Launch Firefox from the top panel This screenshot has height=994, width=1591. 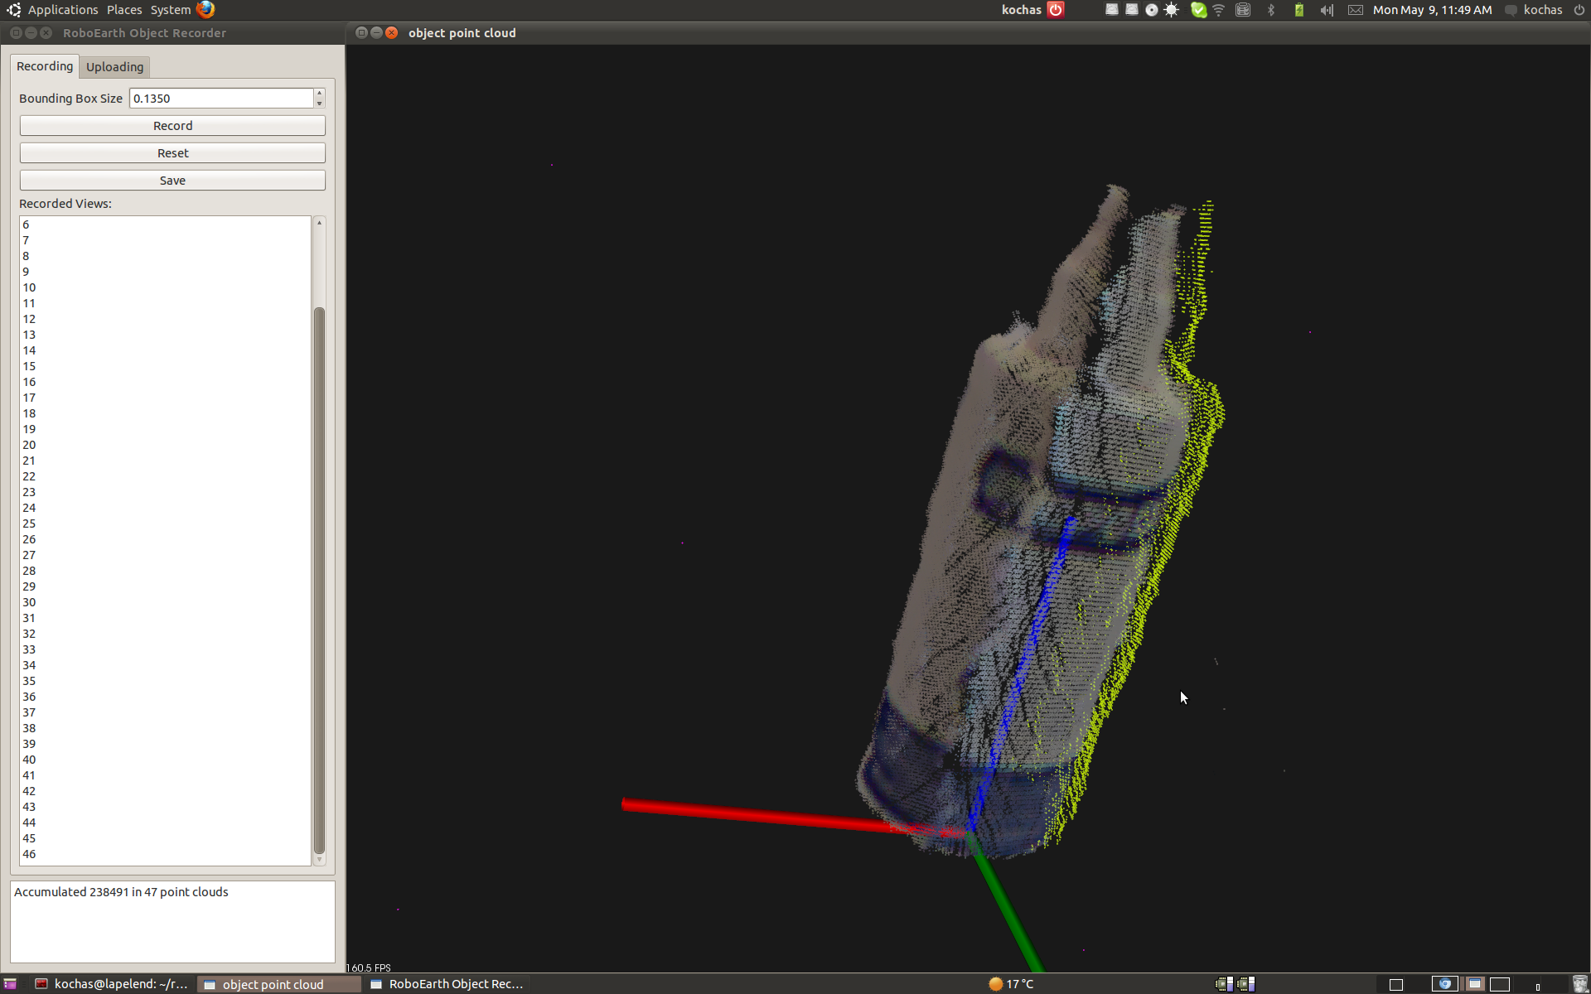[x=206, y=10]
